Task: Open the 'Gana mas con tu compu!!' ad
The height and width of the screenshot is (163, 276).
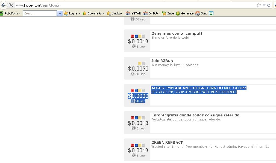Action: [177, 33]
